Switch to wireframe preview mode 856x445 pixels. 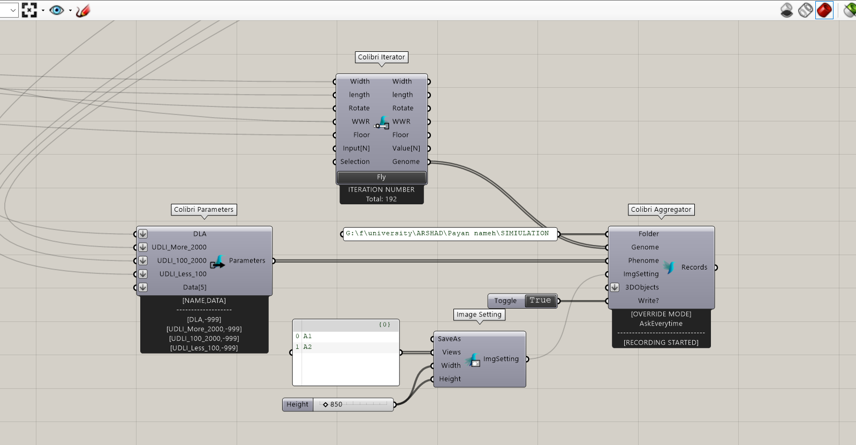tap(805, 10)
